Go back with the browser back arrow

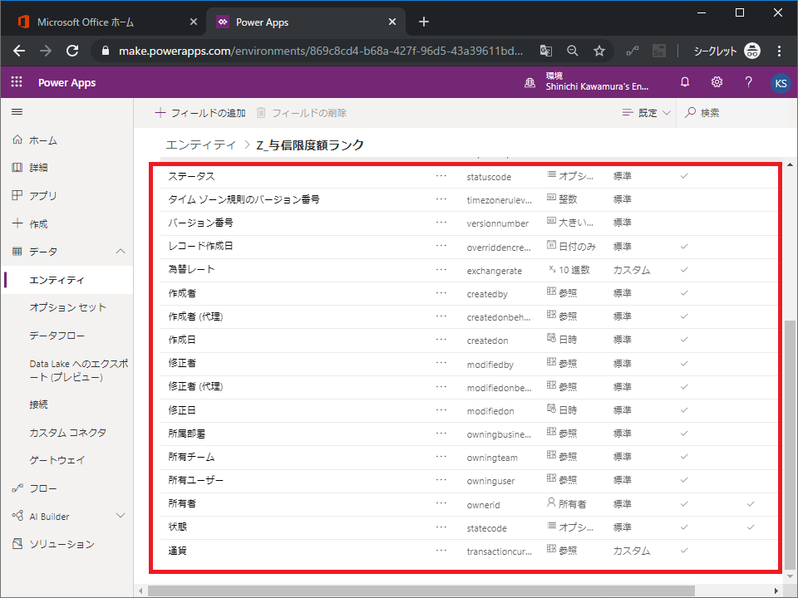tap(19, 51)
